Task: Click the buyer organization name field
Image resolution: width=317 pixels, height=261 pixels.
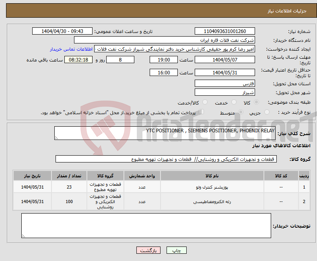Action: [165, 40]
